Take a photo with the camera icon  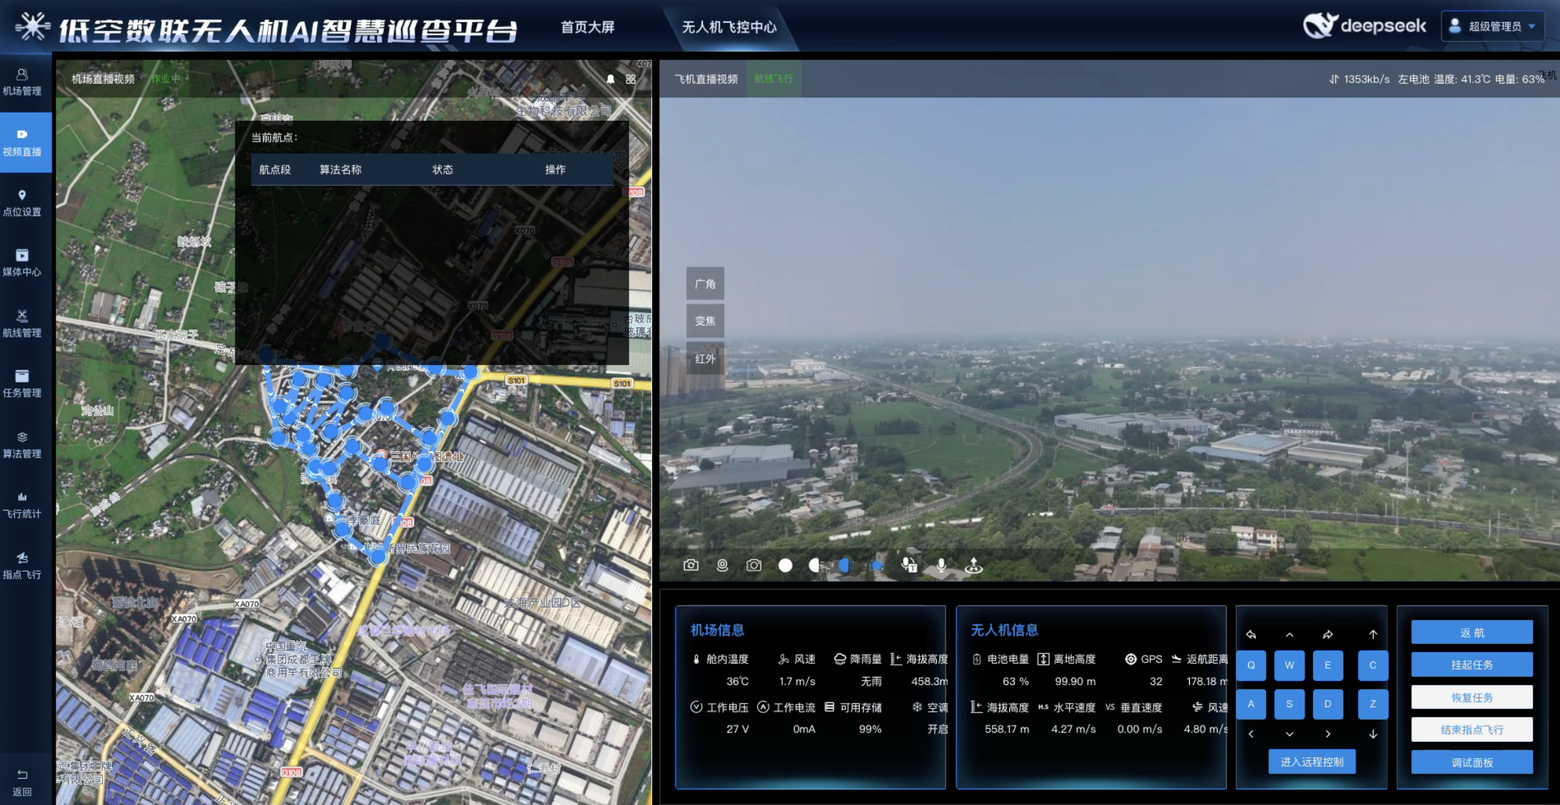pyautogui.click(x=754, y=565)
